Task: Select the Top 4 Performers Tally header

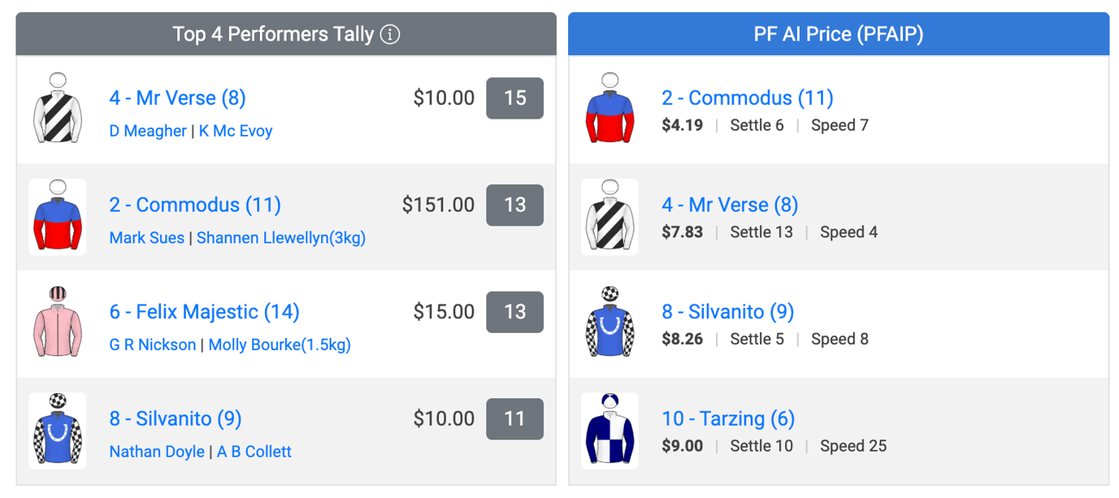Action: click(x=286, y=34)
